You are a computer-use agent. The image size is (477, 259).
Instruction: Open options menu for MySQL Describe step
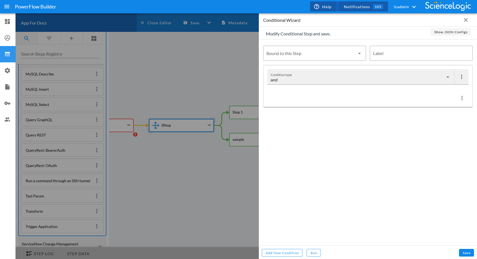click(97, 74)
